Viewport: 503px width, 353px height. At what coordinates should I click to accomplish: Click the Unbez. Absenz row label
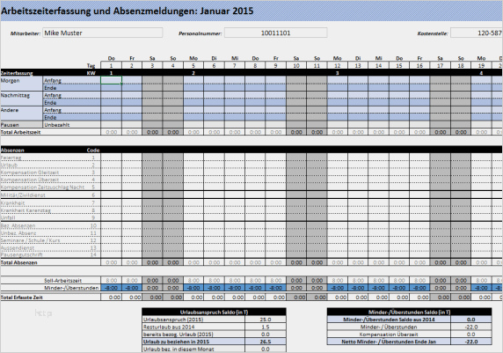pos(18,233)
